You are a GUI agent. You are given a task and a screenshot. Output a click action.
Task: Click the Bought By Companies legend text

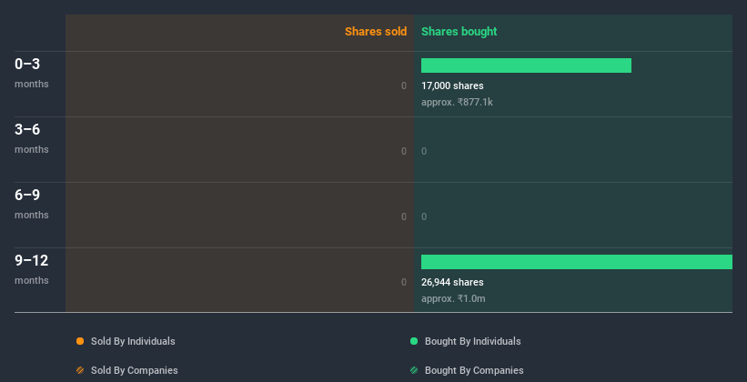[474, 370]
